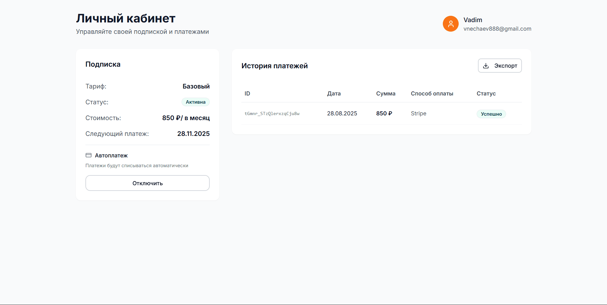Click the История платежей panel title
Image resolution: width=607 pixels, height=305 pixels.
(275, 66)
